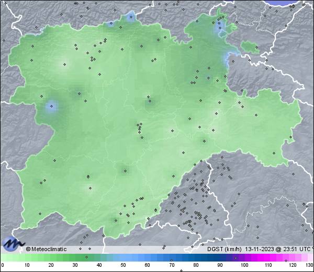The image size is (314, 272).
Task: Click the 13-11-2023 date text
Action: pyautogui.click(x=260, y=249)
